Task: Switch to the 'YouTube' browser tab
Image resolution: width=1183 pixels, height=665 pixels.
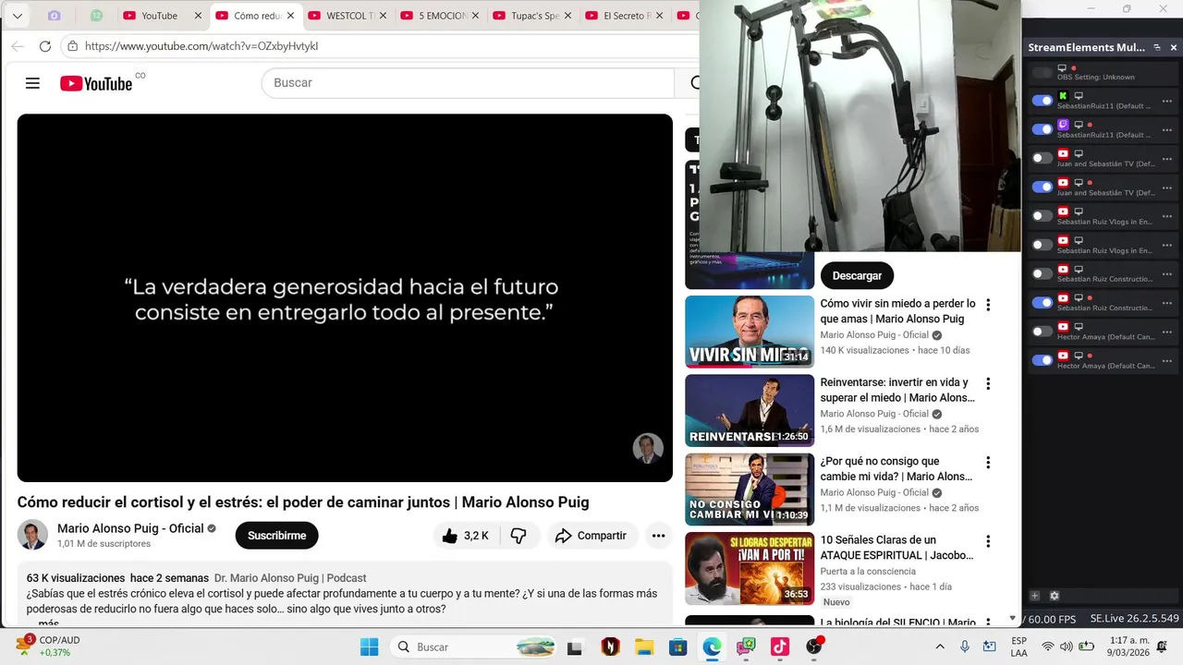Action: pos(159,16)
